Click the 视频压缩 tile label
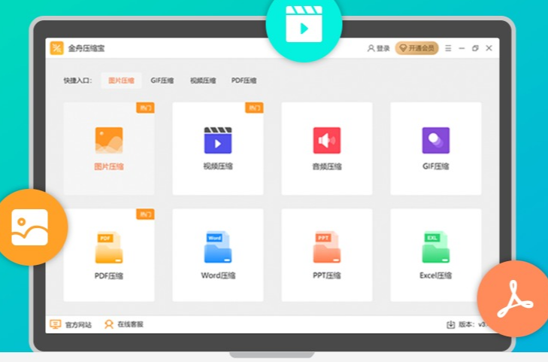The height and width of the screenshot is (362, 548). pyautogui.click(x=218, y=166)
